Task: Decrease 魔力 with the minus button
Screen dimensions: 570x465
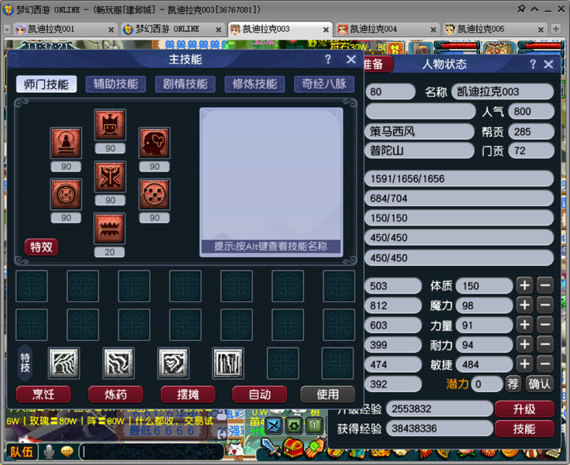Action: 545,305
